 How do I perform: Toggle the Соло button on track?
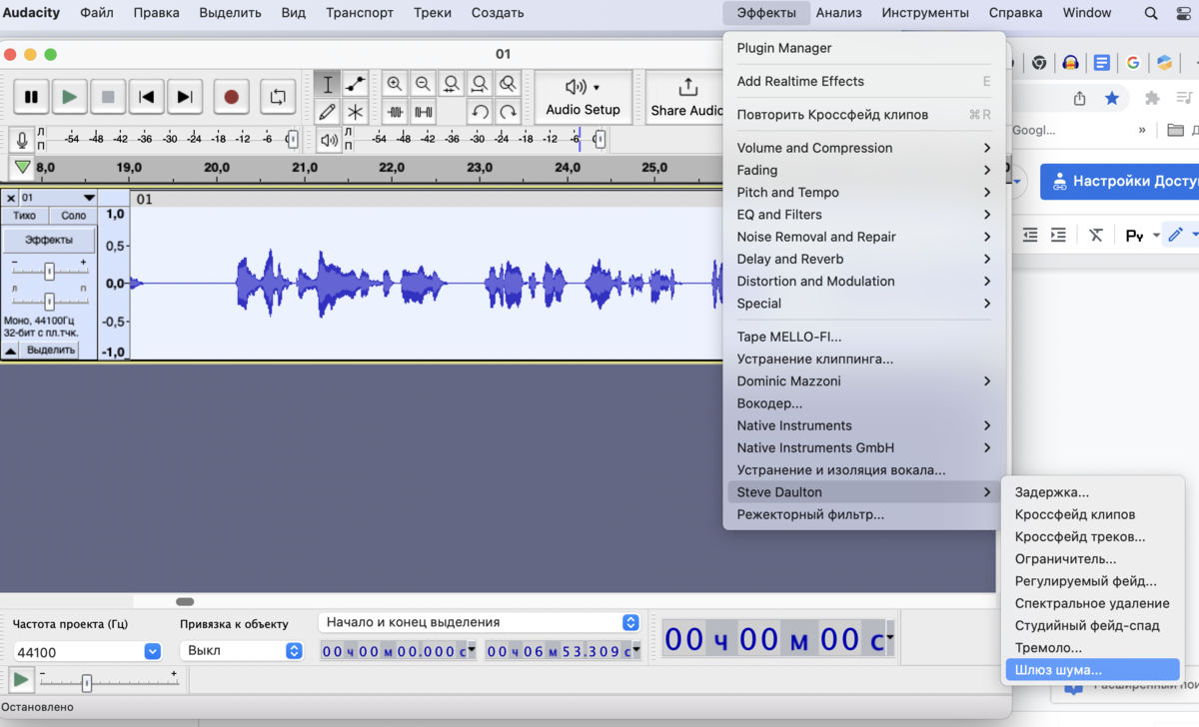73,216
